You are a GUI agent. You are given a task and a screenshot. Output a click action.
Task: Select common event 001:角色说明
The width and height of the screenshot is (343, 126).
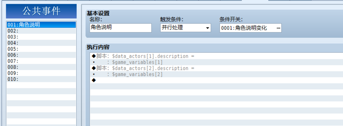(x=41, y=25)
